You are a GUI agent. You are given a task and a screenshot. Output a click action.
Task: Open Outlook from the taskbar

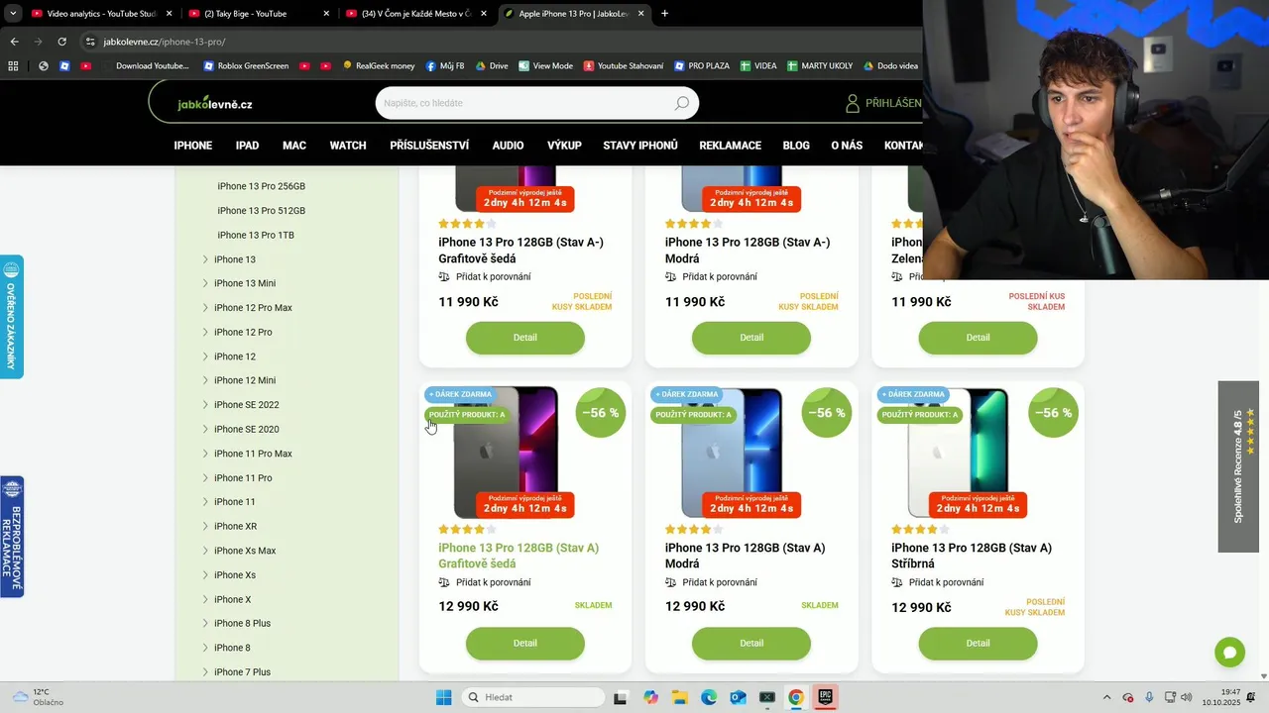pyautogui.click(x=738, y=697)
